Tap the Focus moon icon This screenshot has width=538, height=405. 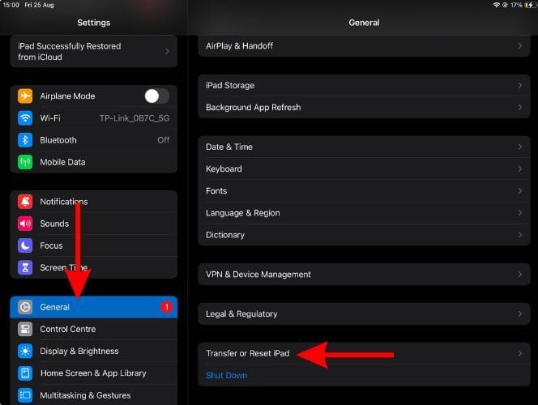click(x=25, y=245)
